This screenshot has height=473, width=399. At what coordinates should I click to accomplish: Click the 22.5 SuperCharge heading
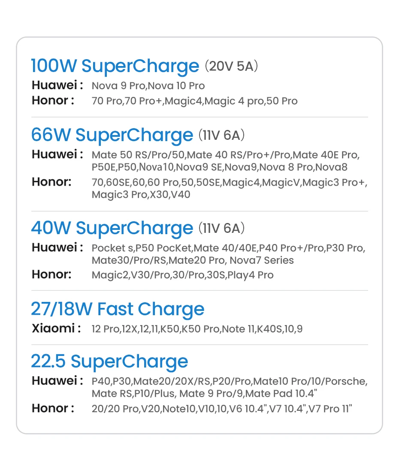[x=109, y=361]
